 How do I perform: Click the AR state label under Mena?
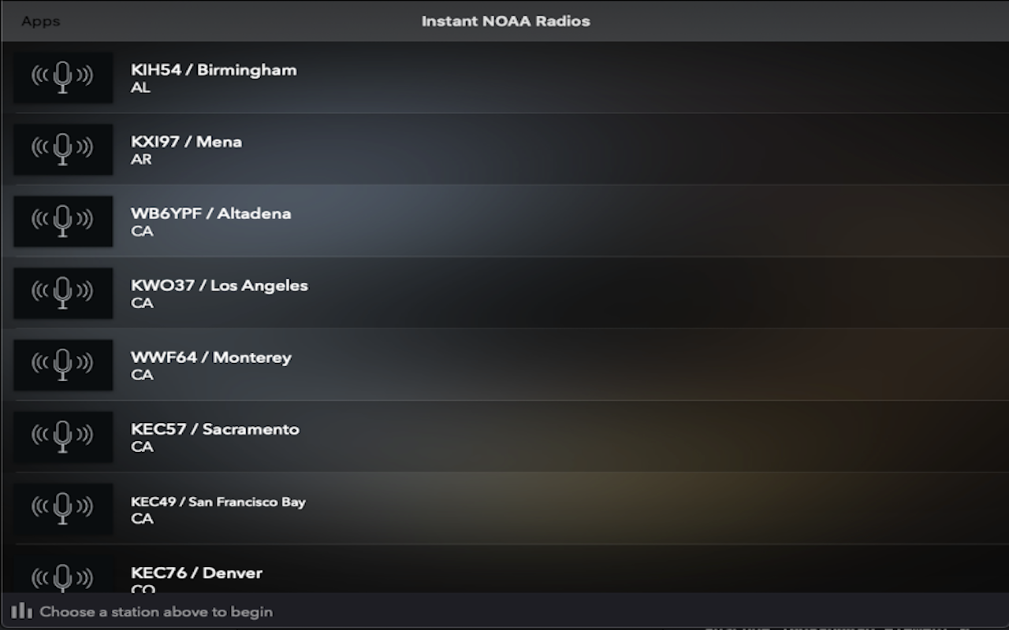click(141, 159)
